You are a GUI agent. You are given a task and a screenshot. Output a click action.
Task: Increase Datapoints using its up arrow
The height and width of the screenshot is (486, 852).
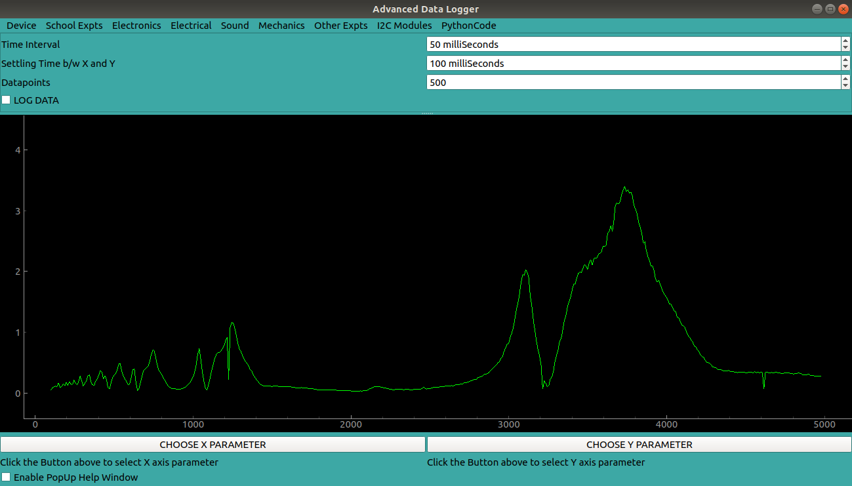845,79
